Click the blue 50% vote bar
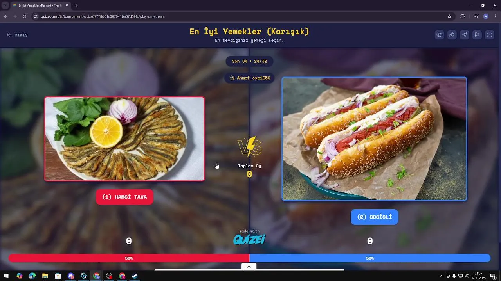This screenshot has width=501, height=281. click(370, 258)
